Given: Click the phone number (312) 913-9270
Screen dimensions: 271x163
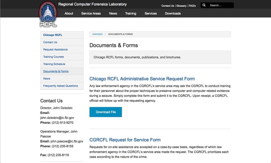Looking at the screenshot, I should (x=62, y=122).
